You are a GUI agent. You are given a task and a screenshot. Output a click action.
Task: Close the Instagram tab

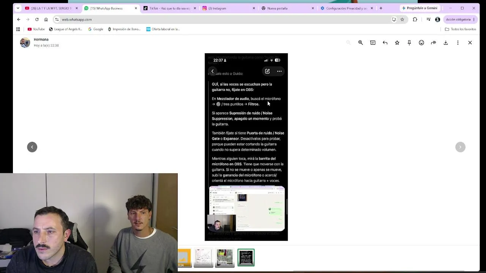click(x=254, y=8)
